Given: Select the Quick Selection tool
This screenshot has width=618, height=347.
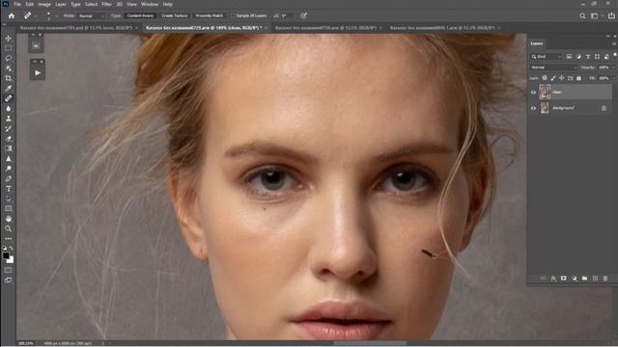Looking at the screenshot, I should [9, 68].
